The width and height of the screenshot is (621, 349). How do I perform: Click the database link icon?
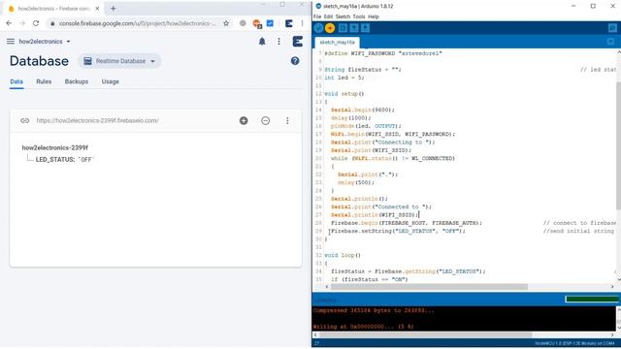point(25,120)
